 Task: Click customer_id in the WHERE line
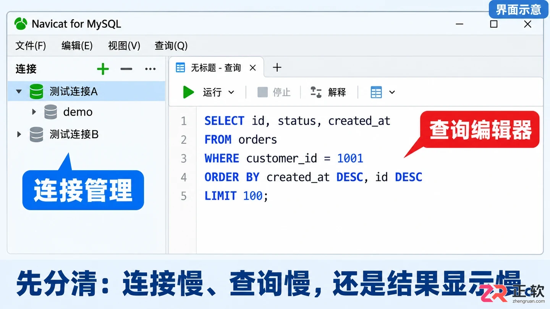(281, 158)
